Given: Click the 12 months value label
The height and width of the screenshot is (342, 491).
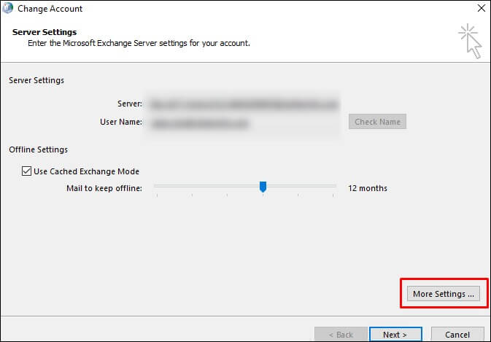Looking at the screenshot, I should 368,188.
